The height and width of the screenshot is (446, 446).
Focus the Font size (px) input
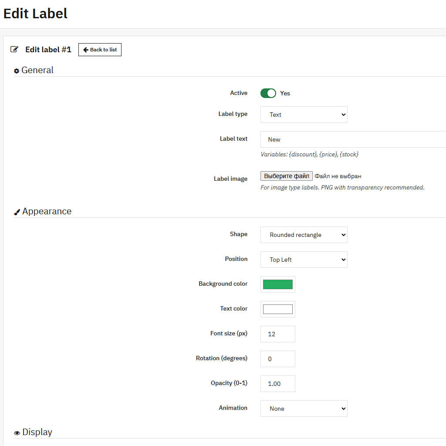click(277, 334)
